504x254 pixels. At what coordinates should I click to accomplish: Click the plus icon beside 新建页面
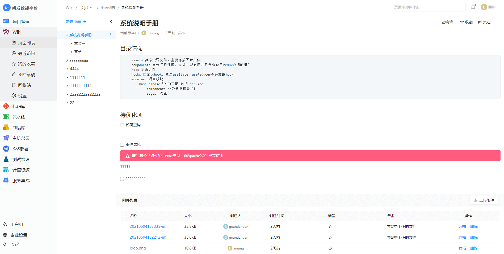pyautogui.click(x=85, y=21)
